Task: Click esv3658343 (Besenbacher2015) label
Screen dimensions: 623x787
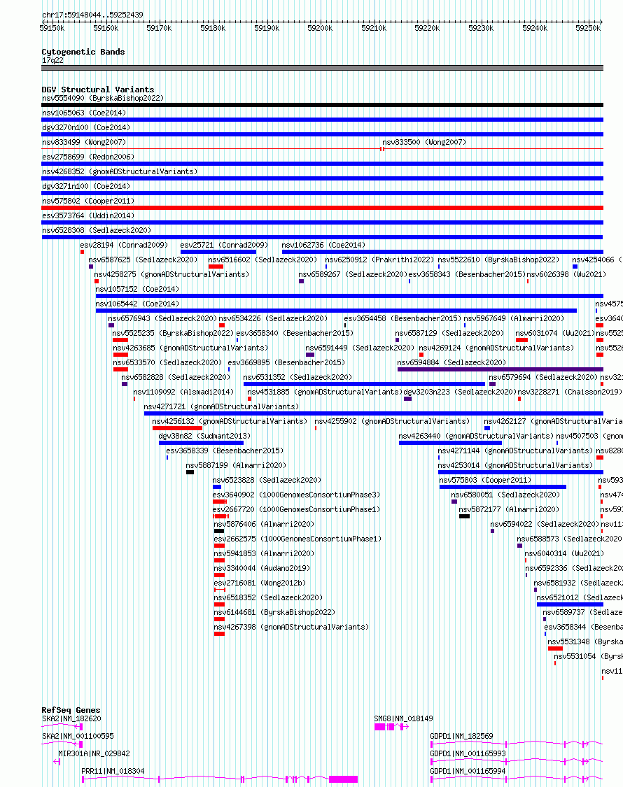Action: click(x=467, y=274)
